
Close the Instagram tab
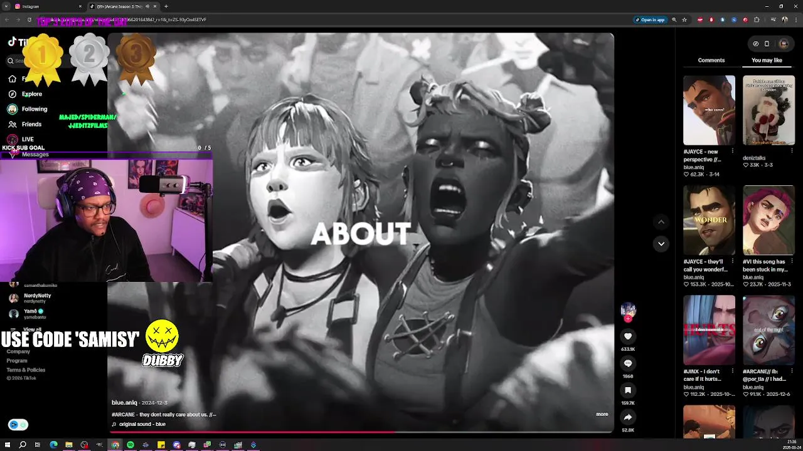click(80, 6)
